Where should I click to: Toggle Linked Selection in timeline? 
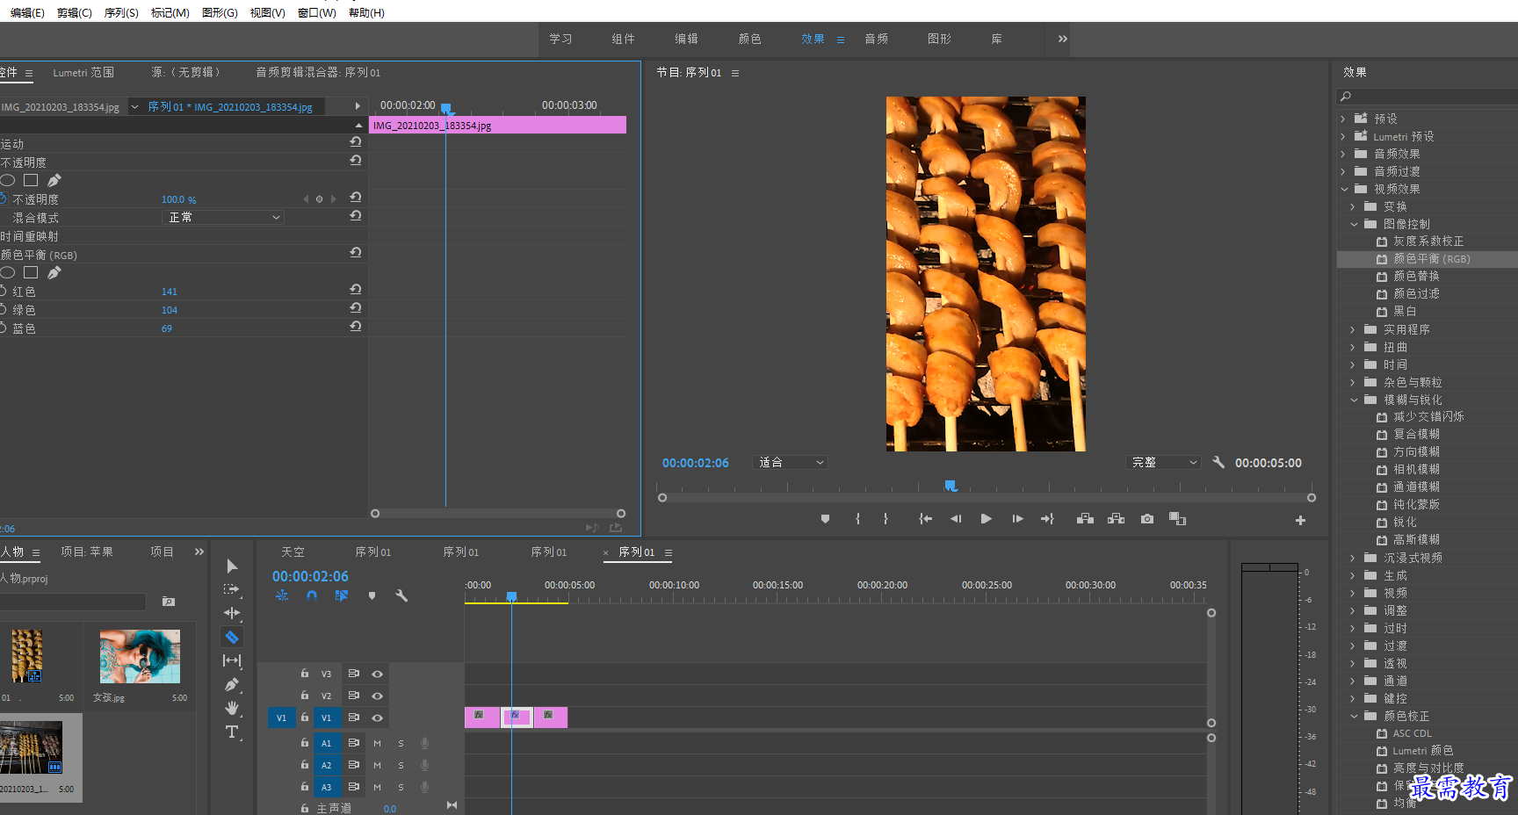click(x=342, y=595)
